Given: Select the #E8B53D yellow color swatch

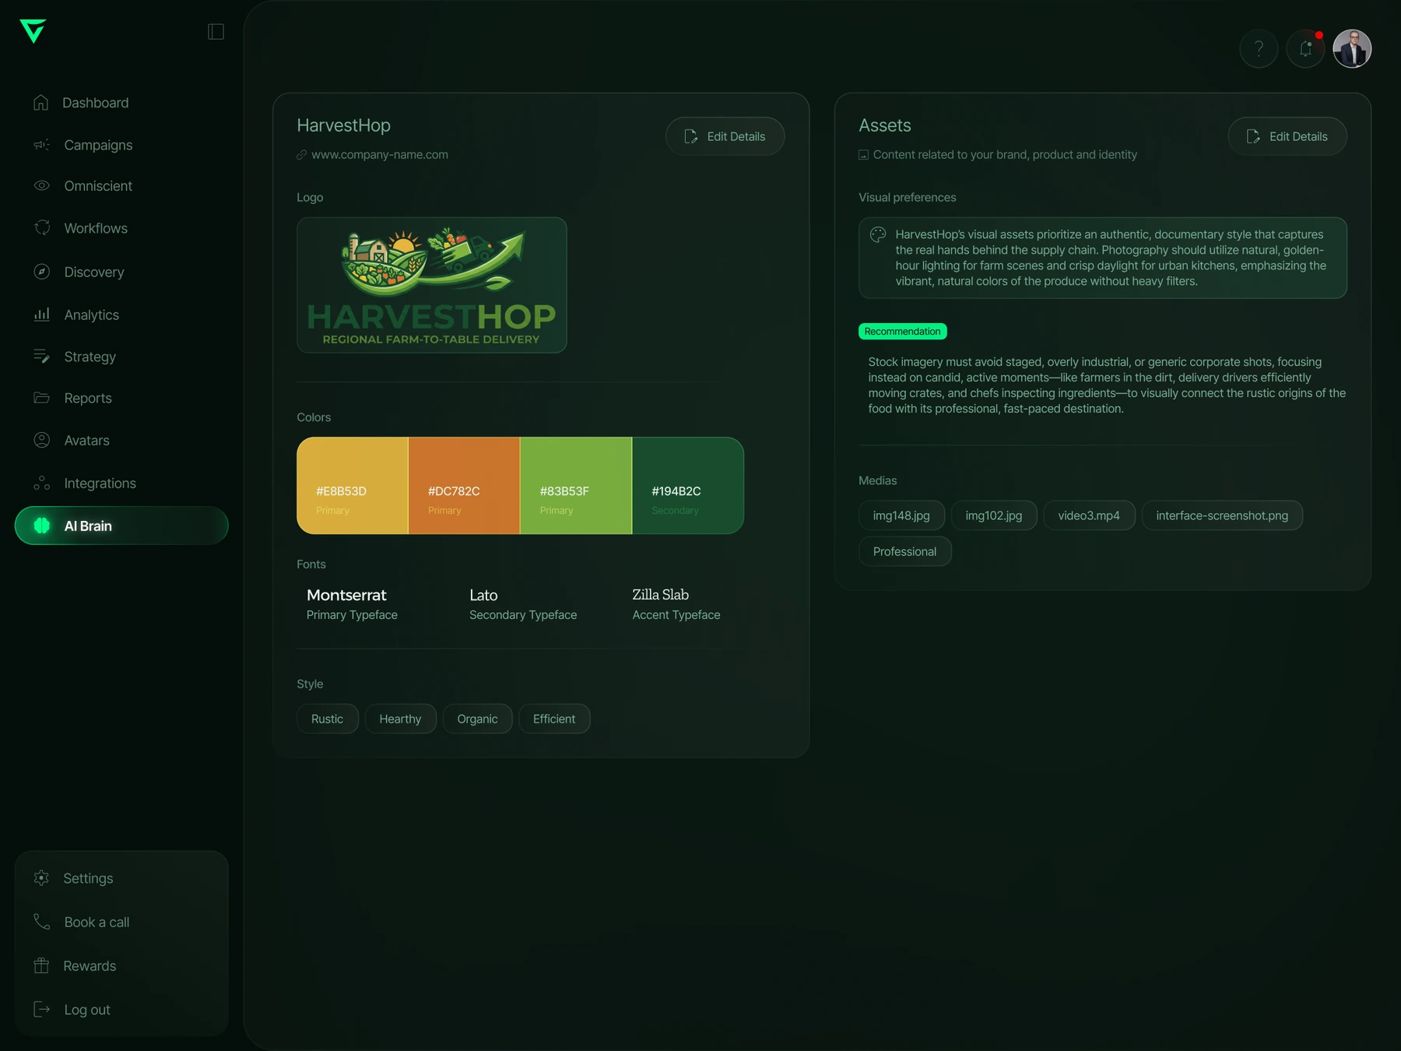Looking at the screenshot, I should click(x=353, y=486).
